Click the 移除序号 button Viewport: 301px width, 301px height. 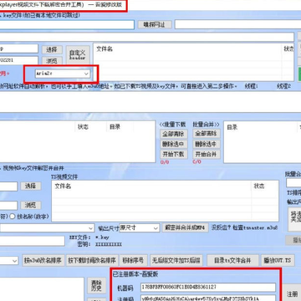pyautogui.click(x=133, y=261)
